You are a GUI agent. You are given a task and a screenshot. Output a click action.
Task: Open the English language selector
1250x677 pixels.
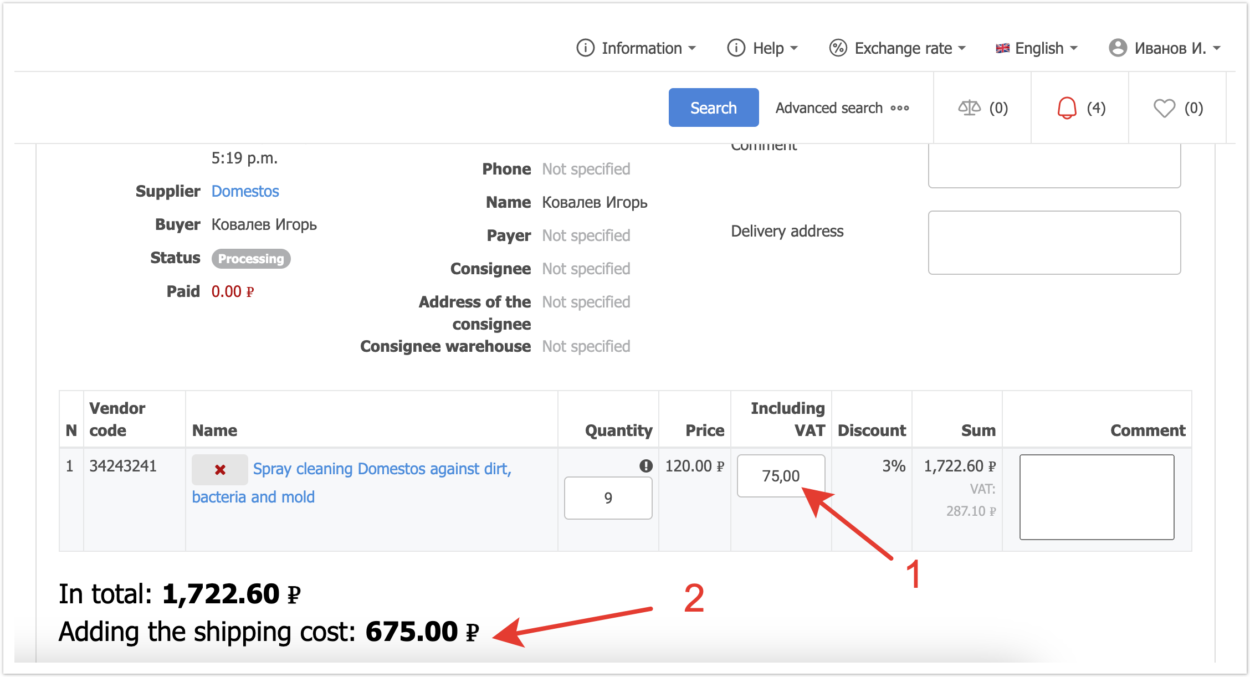click(1037, 48)
